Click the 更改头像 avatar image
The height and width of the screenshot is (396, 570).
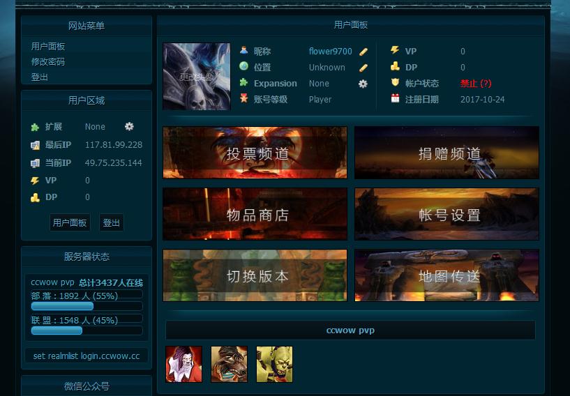coord(197,77)
